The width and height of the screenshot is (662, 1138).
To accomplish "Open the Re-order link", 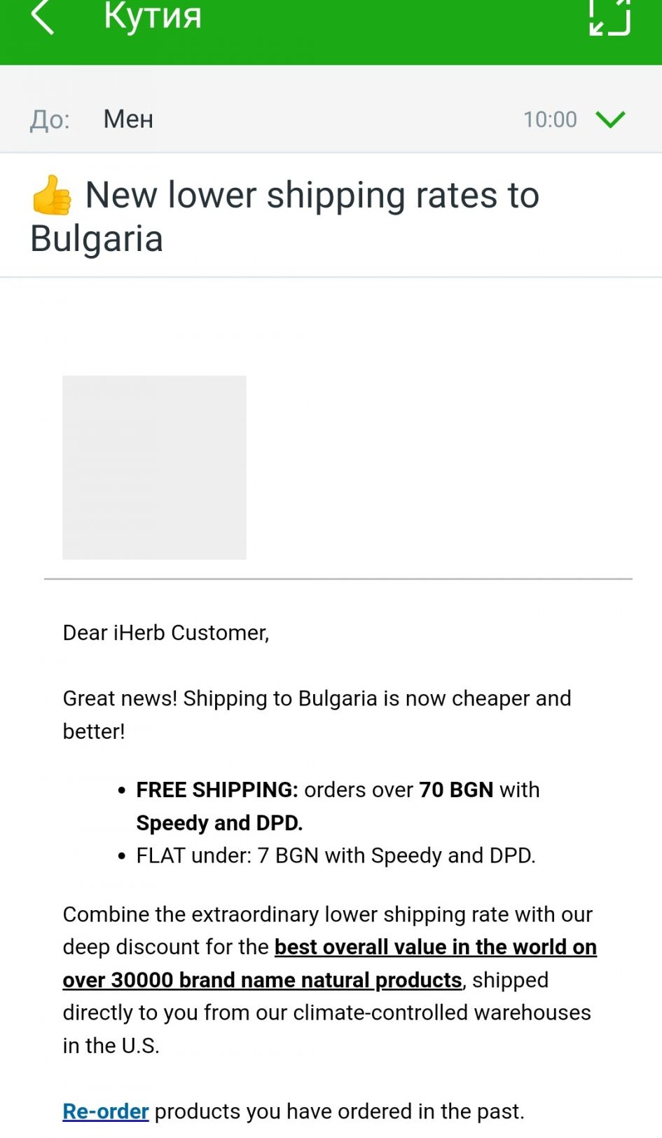I will [105, 1111].
